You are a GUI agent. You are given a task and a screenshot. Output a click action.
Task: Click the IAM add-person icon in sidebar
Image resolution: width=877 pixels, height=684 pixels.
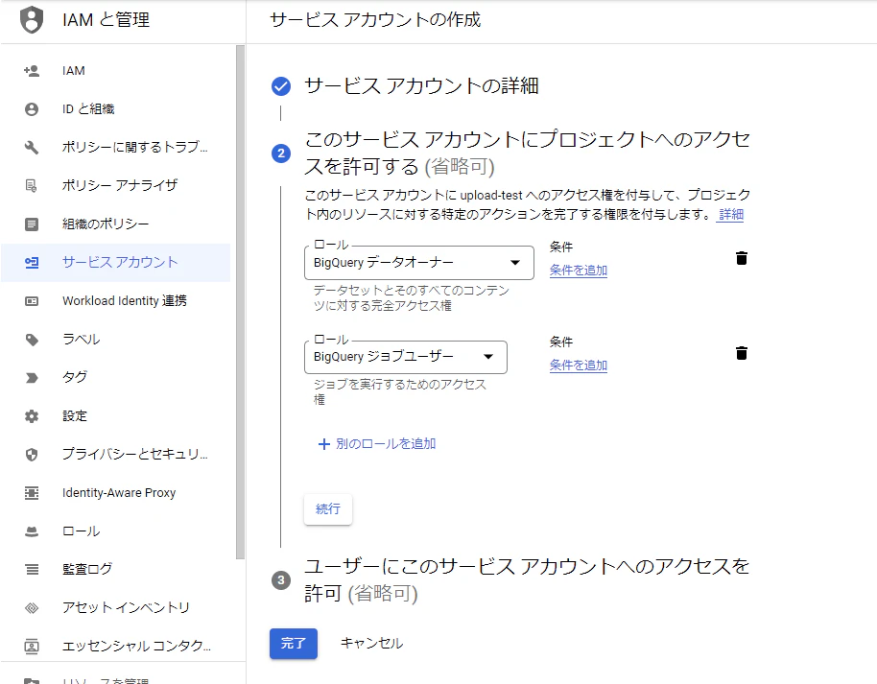(x=32, y=71)
